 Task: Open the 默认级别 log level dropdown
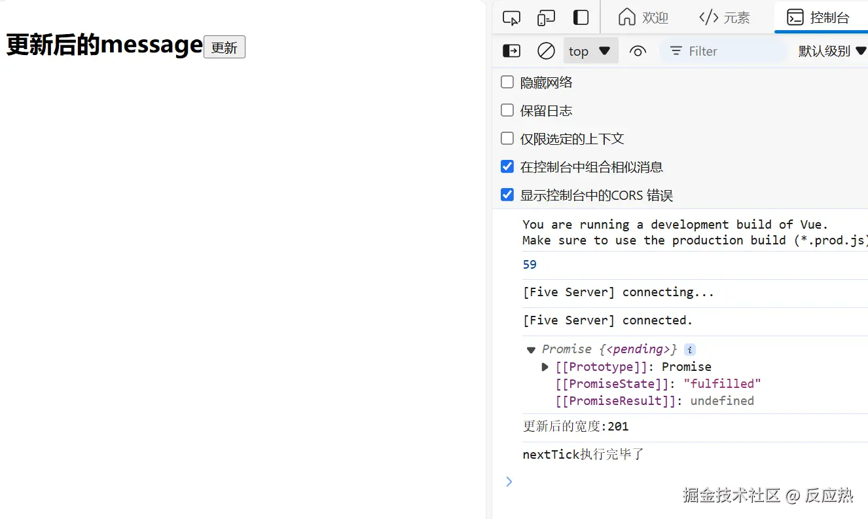(832, 51)
